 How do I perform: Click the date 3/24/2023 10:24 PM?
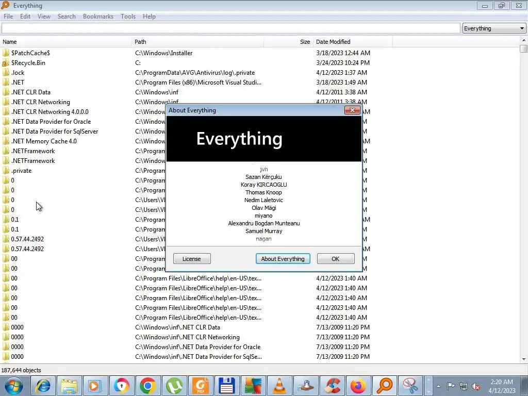coord(343,62)
